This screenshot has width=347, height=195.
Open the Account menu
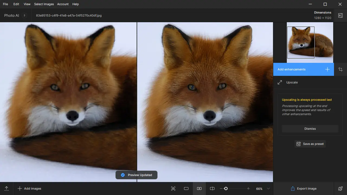pyautogui.click(x=63, y=4)
